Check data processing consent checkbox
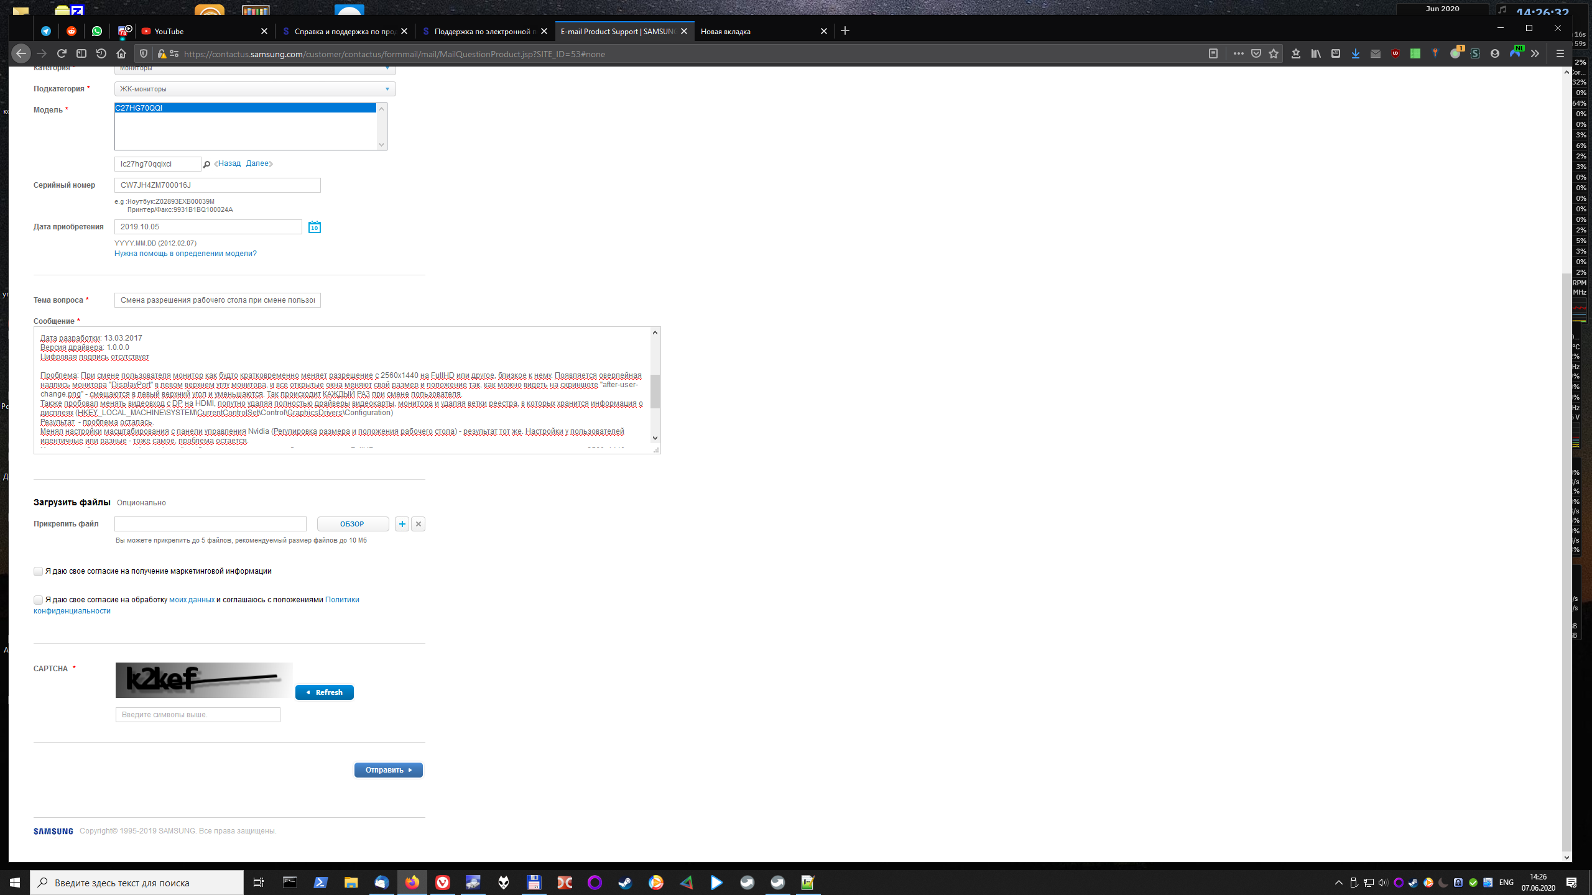1592x895 pixels. (x=38, y=600)
